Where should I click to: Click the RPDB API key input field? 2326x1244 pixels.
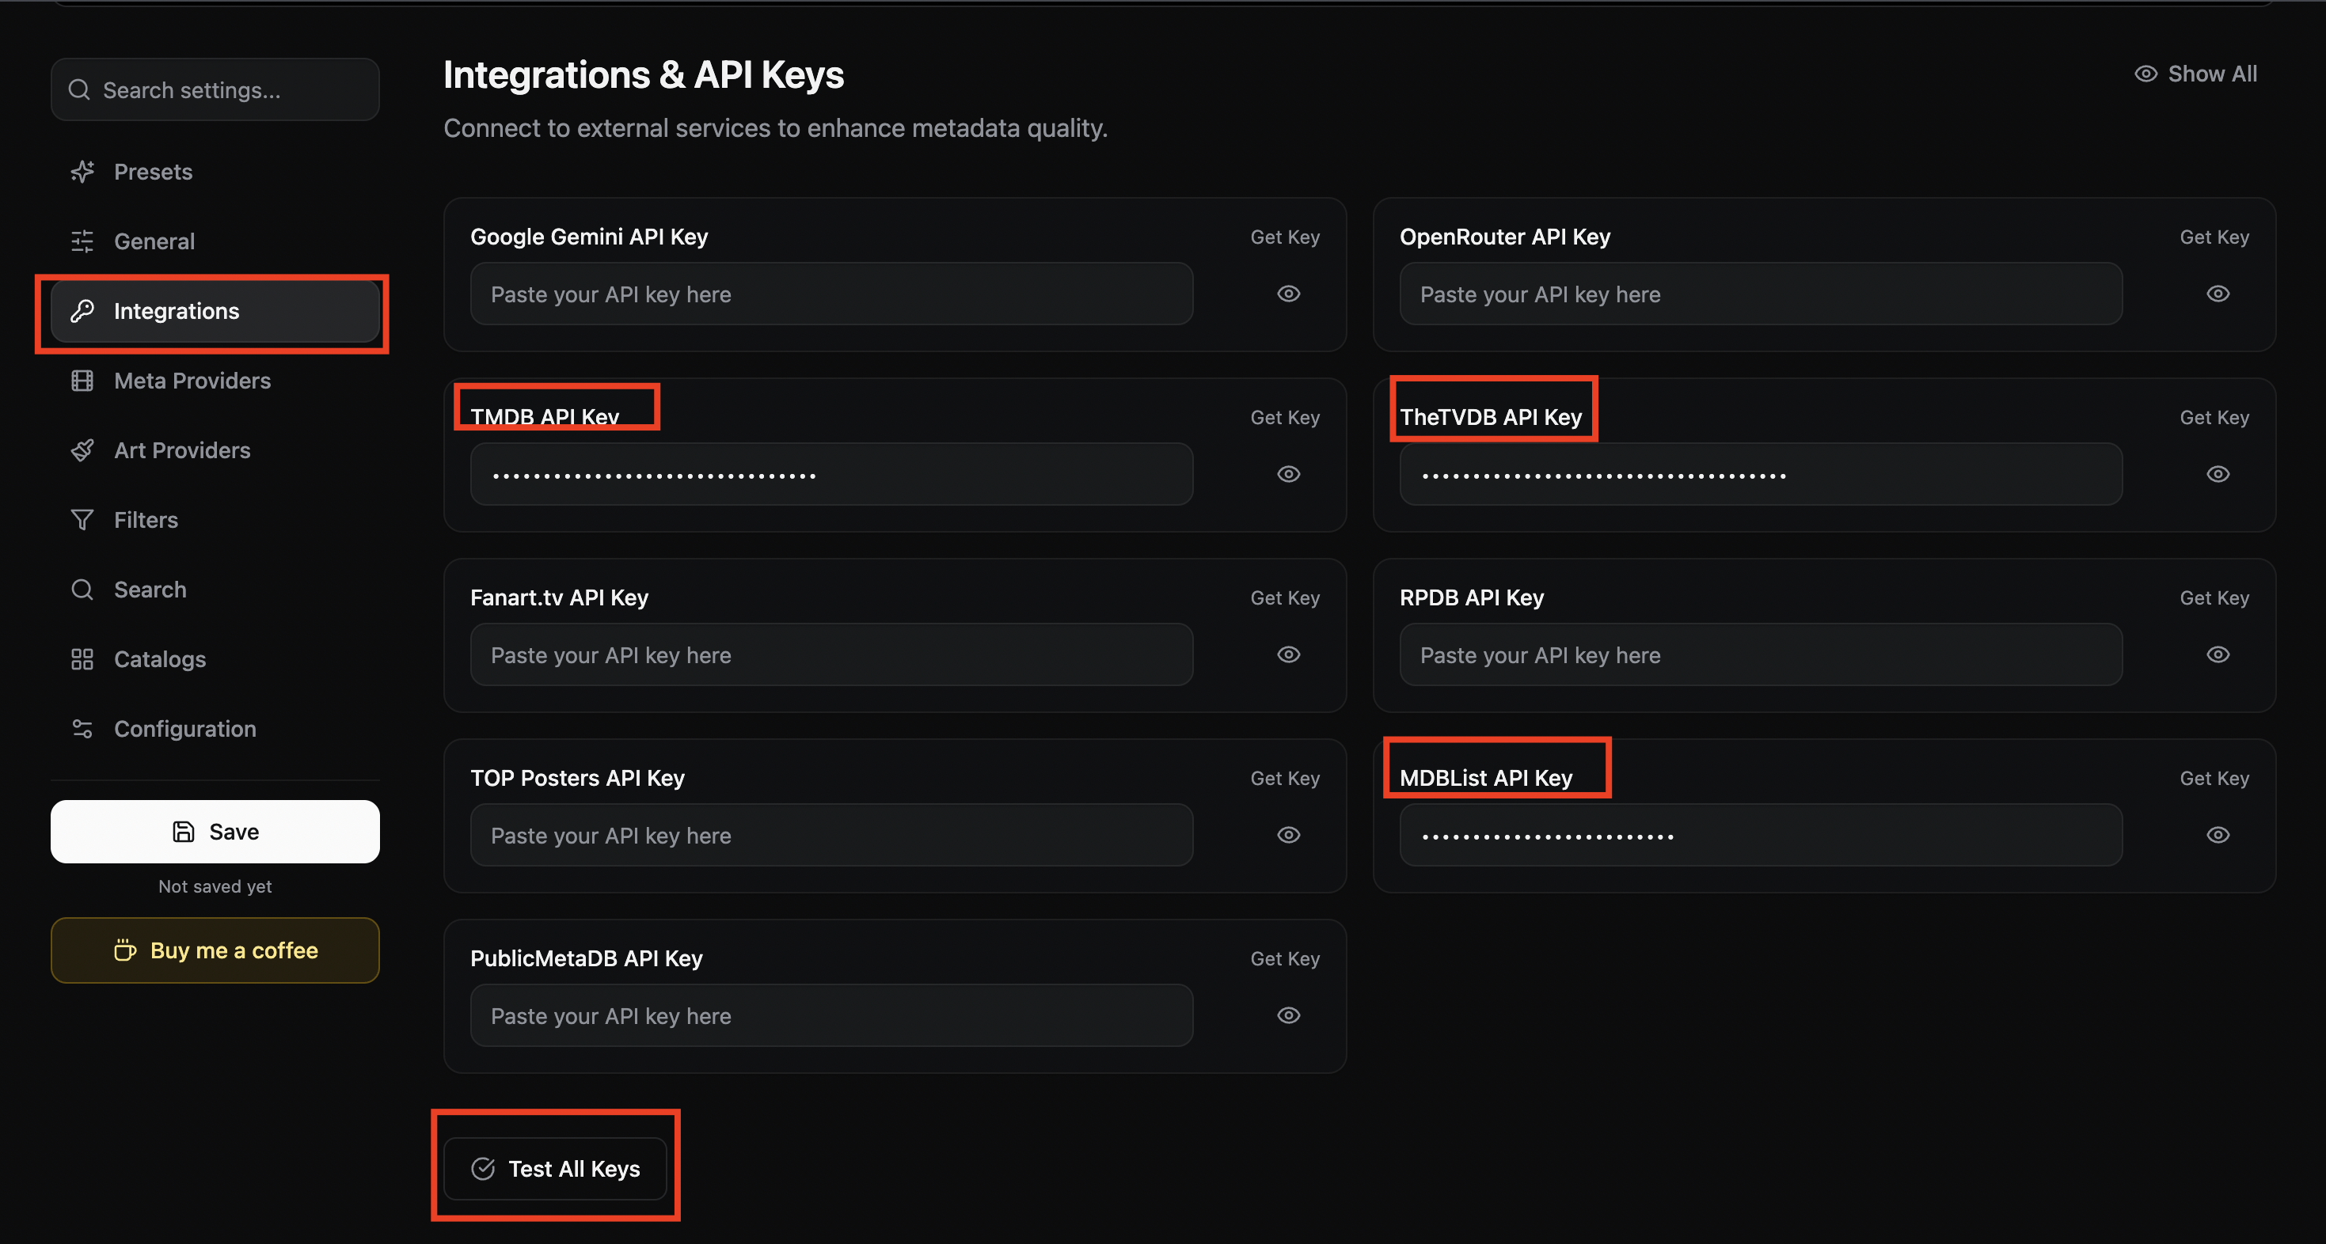pos(1761,654)
